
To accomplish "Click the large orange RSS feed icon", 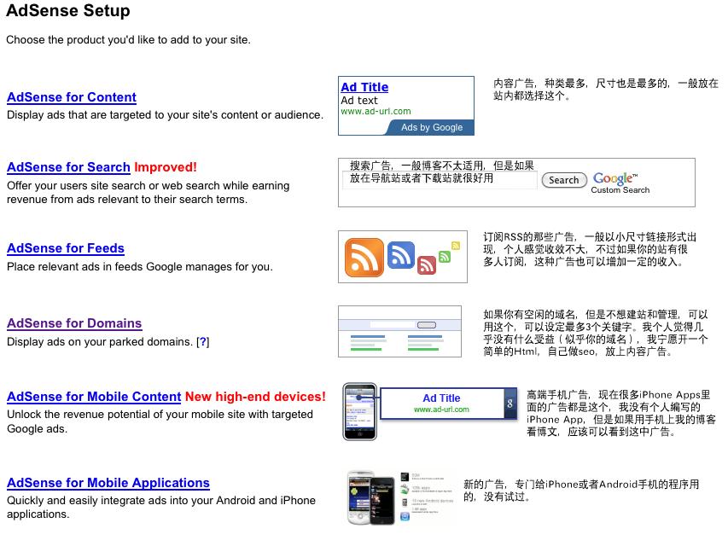I will pyautogui.click(x=364, y=257).
